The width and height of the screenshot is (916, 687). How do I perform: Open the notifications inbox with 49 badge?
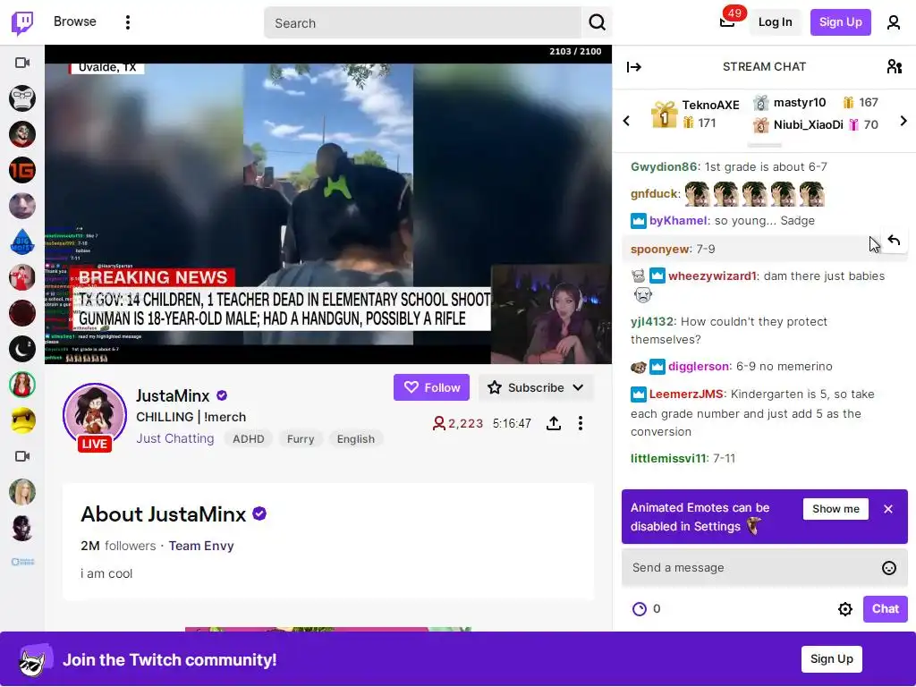tap(727, 22)
